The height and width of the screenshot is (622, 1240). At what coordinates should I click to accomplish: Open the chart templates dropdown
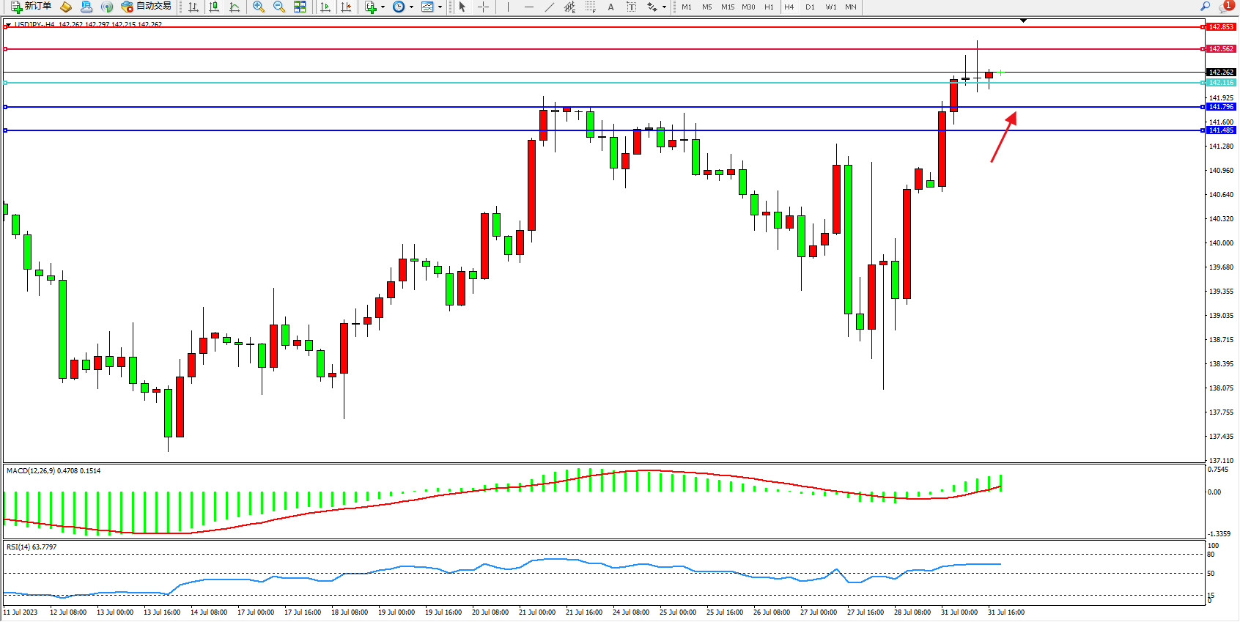tap(440, 7)
